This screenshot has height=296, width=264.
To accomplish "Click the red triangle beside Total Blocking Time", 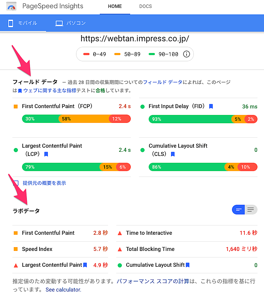I will pos(120,250).
